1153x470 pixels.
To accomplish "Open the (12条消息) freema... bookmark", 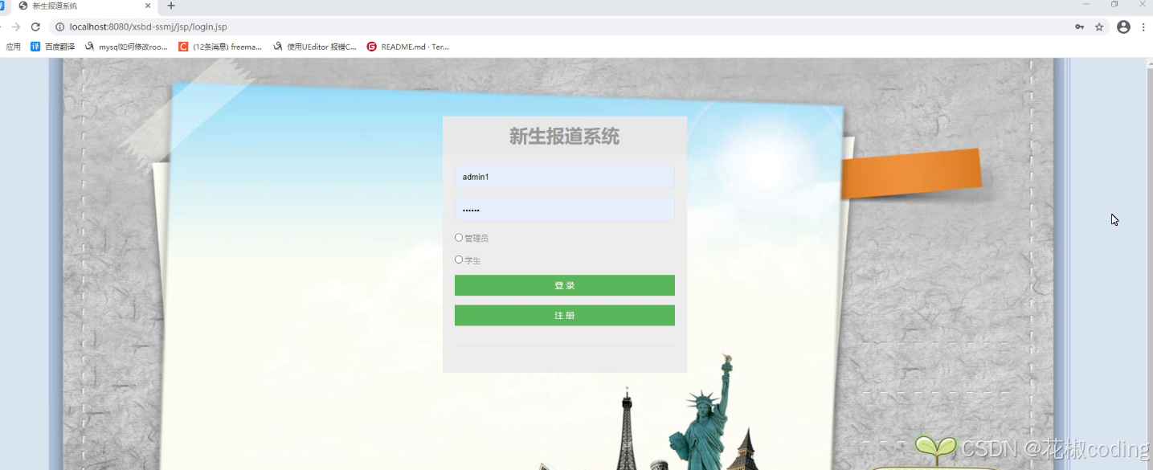I will [x=220, y=47].
